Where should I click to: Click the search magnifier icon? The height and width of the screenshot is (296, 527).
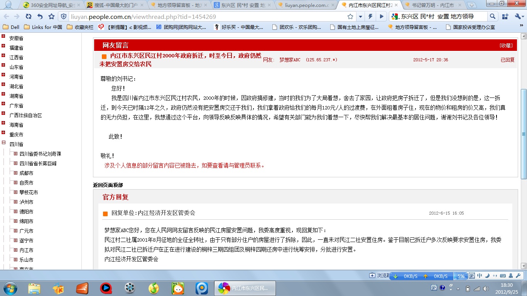(493, 17)
